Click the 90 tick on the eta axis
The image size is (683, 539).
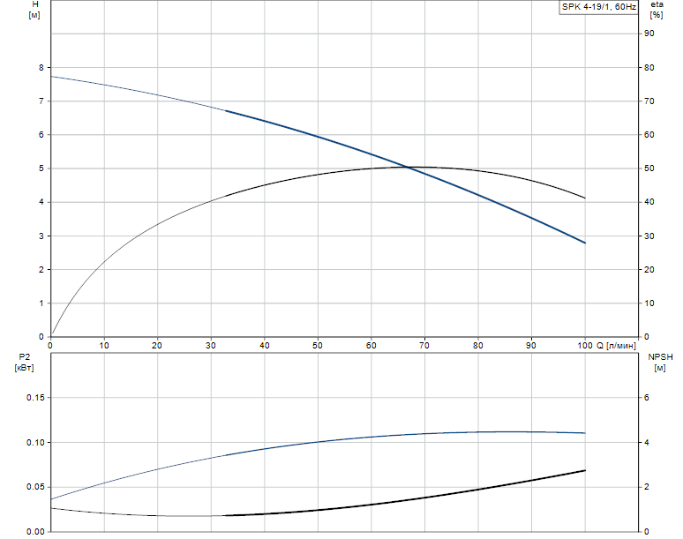pyautogui.click(x=649, y=34)
